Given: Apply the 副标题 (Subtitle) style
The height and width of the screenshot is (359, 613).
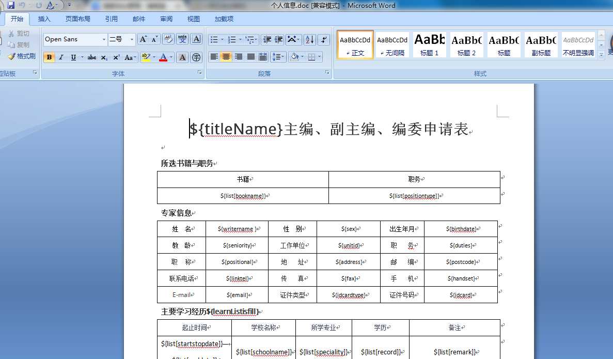Looking at the screenshot, I should click(541, 44).
